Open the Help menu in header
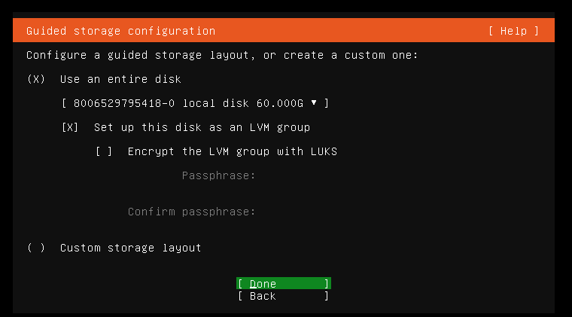 pos(513,31)
